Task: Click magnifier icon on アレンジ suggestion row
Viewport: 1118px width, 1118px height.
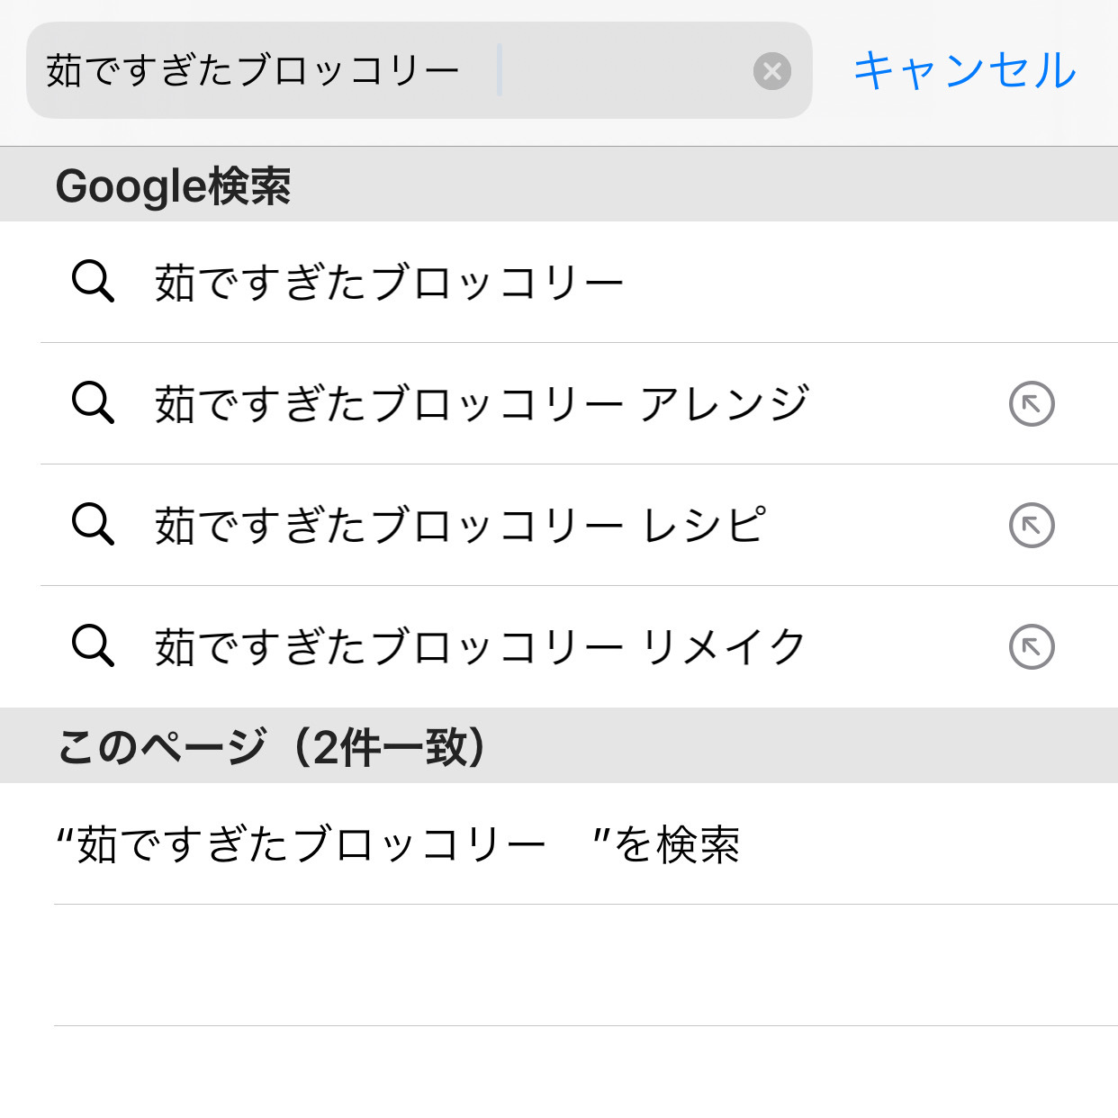Action: click(93, 402)
